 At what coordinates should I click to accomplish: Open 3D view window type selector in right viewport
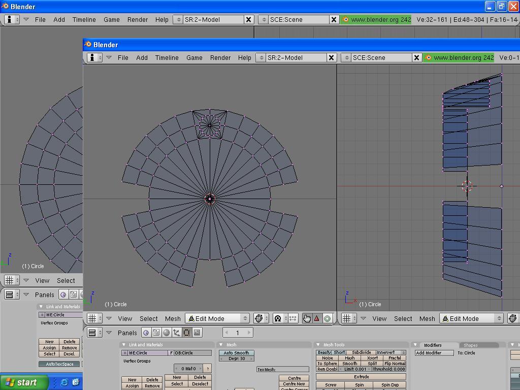pos(349,319)
